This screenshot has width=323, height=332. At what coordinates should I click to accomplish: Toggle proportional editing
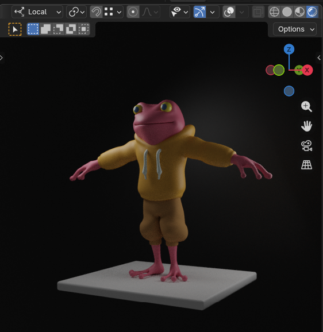[133, 12]
